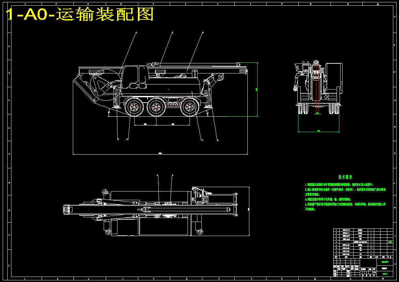Select the green drawing title cell in title block
Screen dimensions: 399x282
coord(385,262)
